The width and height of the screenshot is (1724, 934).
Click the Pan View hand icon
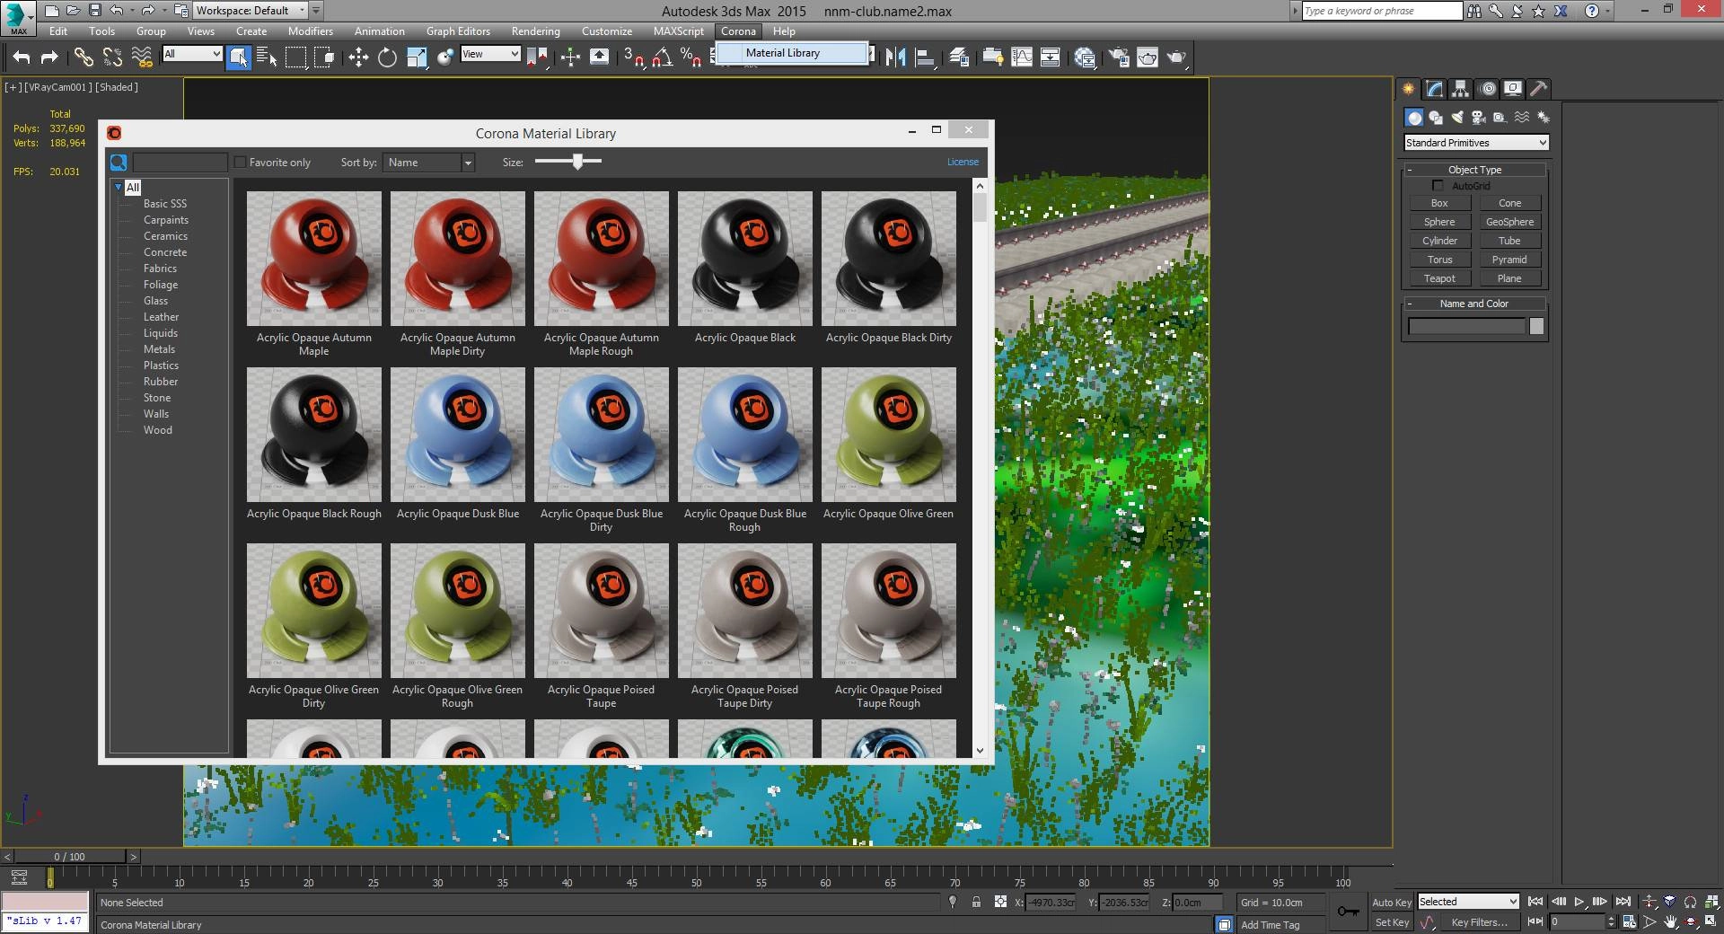click(x=1670, y=922)
